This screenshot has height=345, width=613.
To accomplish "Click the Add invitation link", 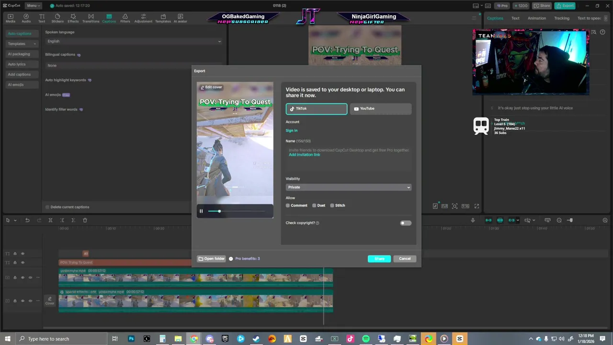I will pos(305,155).
